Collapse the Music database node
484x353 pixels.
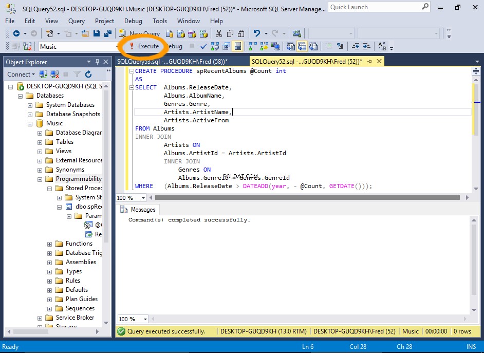(30, 124)
